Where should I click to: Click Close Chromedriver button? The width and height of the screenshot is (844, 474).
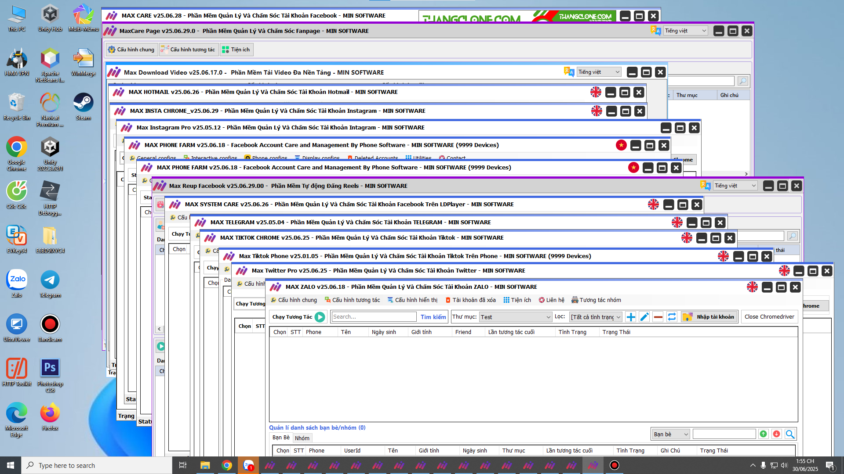(x=769, y=317)
